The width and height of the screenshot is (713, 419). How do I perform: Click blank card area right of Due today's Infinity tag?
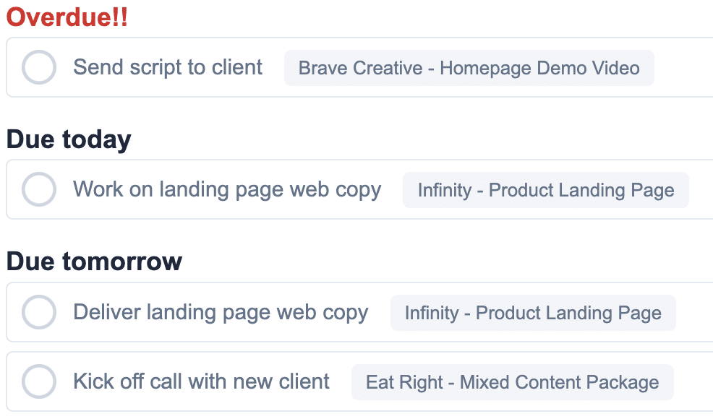pos(701,191)
